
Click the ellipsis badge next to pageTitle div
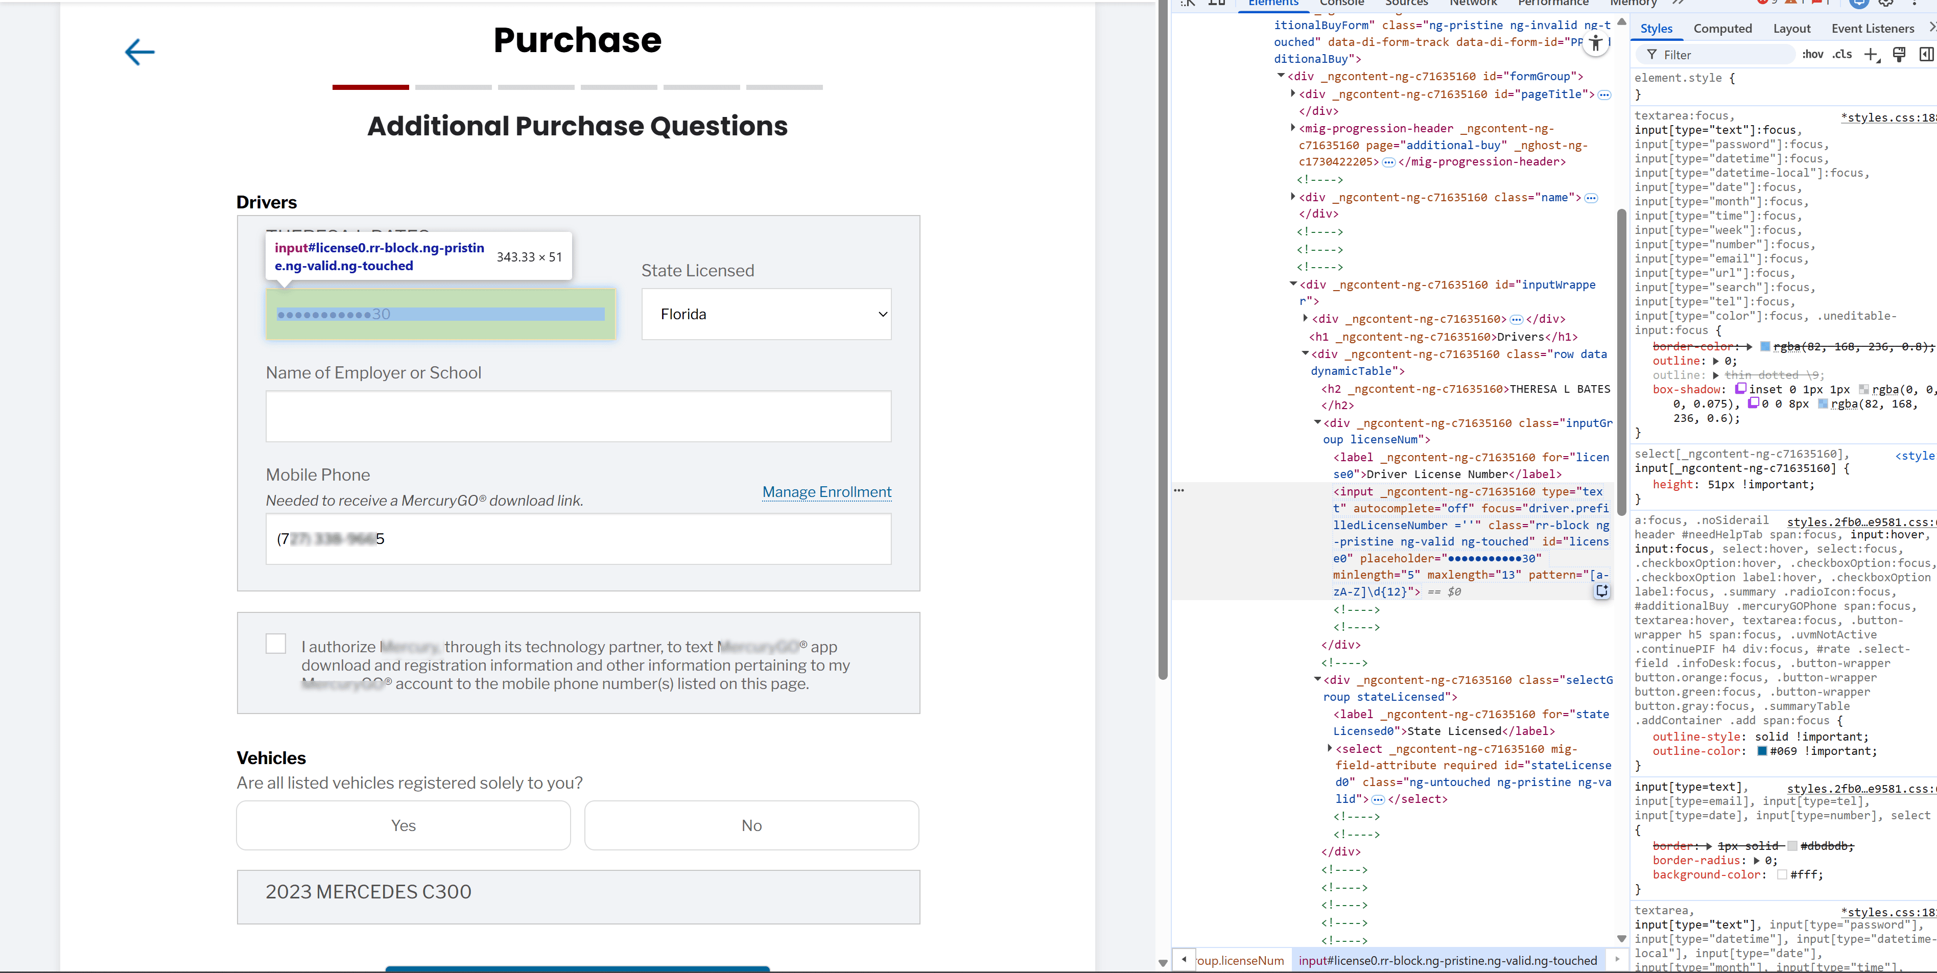pos(1604,94)
